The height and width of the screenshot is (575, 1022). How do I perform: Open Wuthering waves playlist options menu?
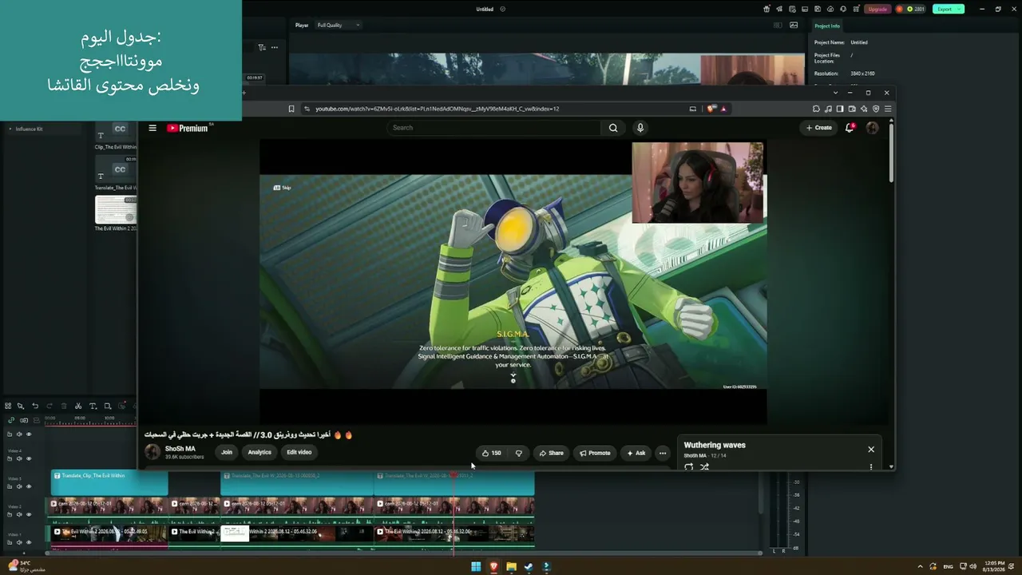[x=871, y=467]
